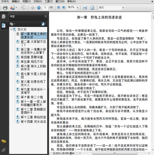This screenshot has width=154, height=155.
Task: Open the bookmark options gear menu
Action: pyautogui.click(x=12, y=24)
